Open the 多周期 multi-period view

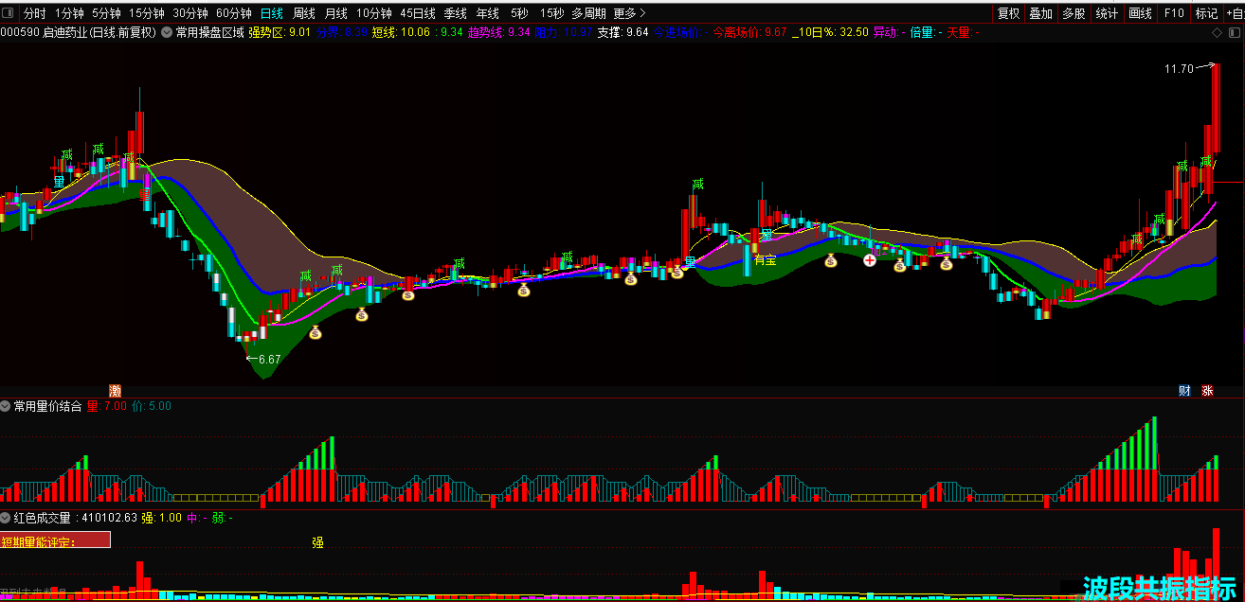[588, 13]
